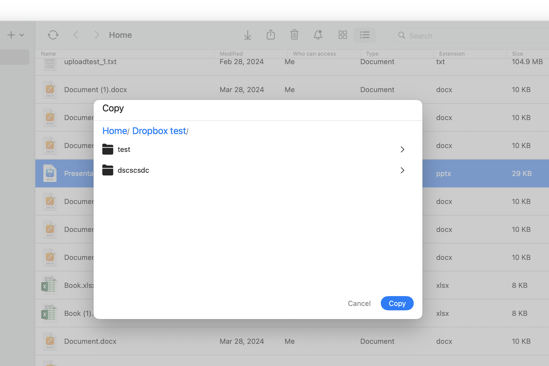Click the sync refresh icon
This screenshot has width=549, height=366.
(53, 35)
